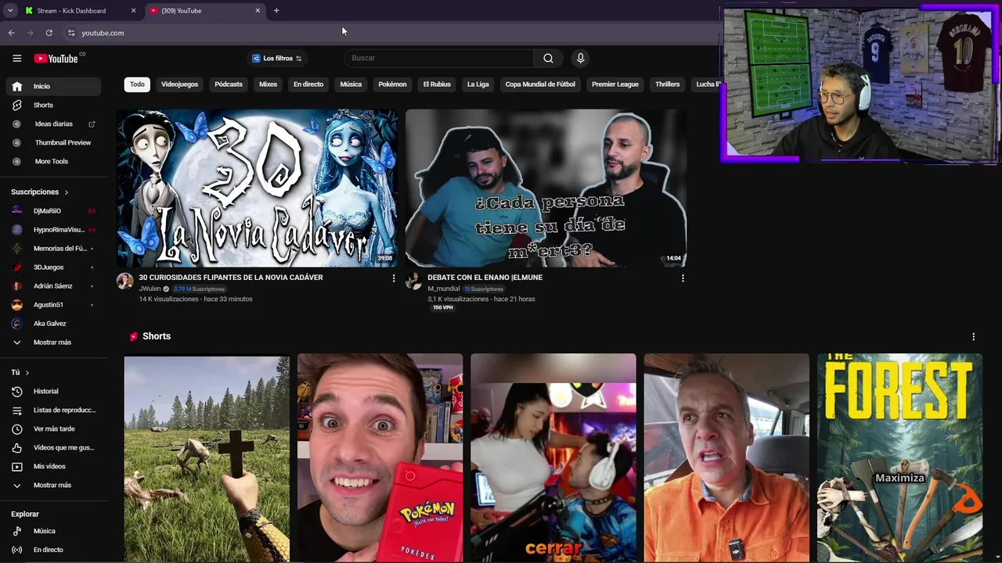This screenshot has height=563, width=1002.
Task: Open Memorias del Fútbol subscription channel
Action: (53, 248)
